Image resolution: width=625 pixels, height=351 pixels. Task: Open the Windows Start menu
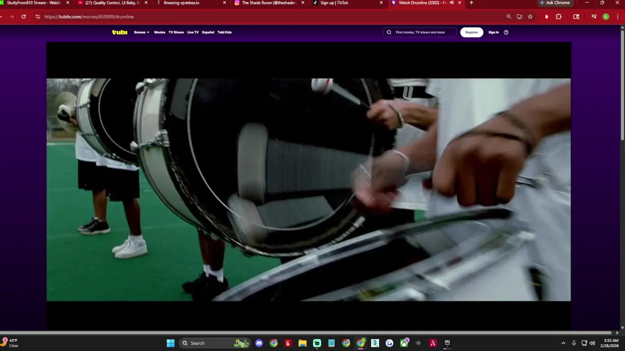(170, 343)
